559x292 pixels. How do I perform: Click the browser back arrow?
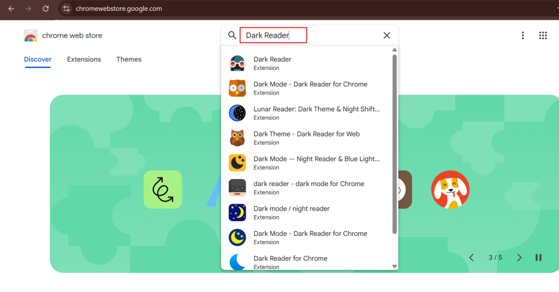(x=11, y=9)
